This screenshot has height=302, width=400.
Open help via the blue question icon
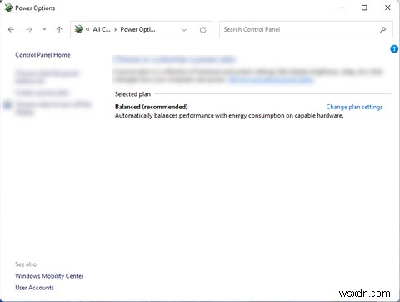pyautogui.click(x=394, y=49)
